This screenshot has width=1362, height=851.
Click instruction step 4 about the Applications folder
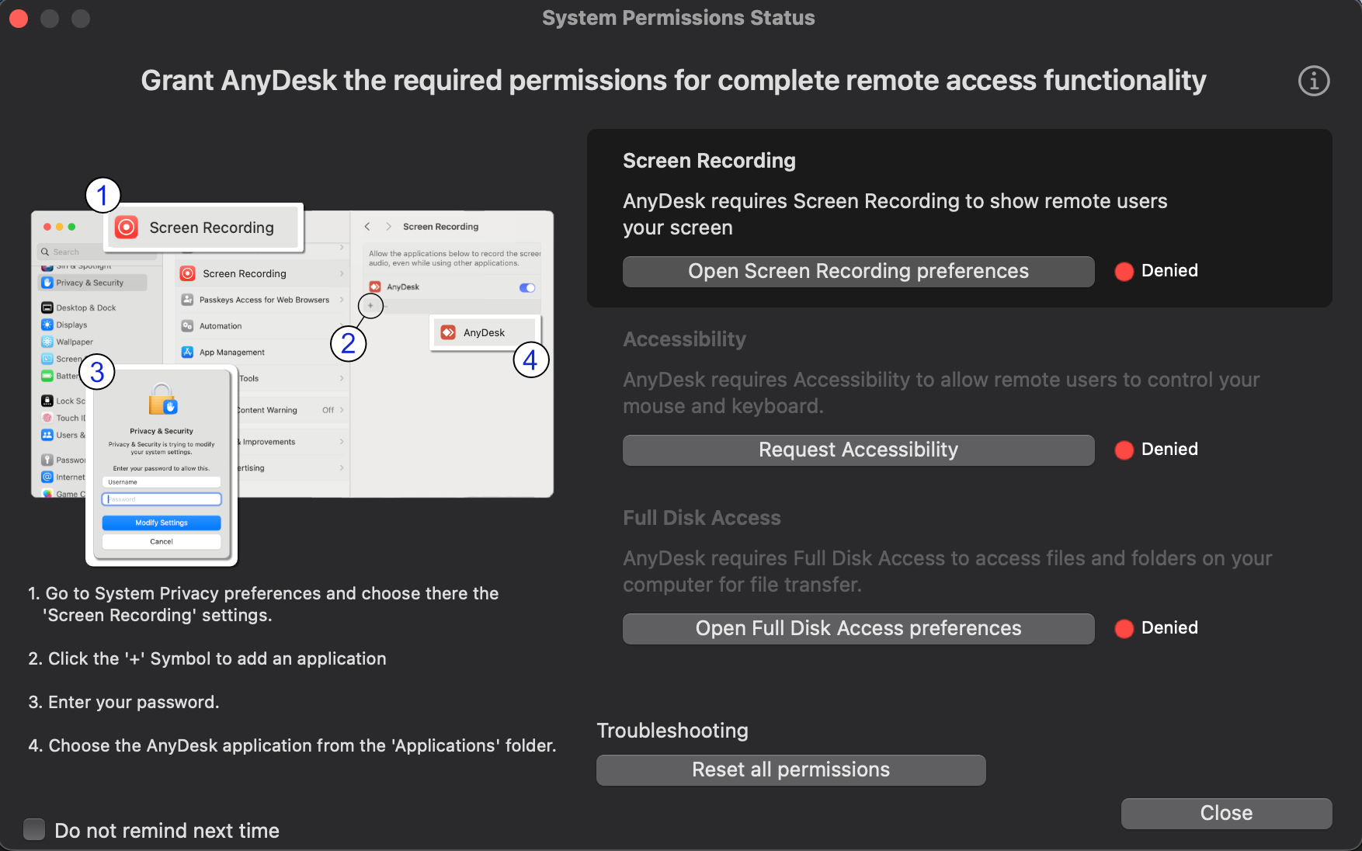click(292, 745)
